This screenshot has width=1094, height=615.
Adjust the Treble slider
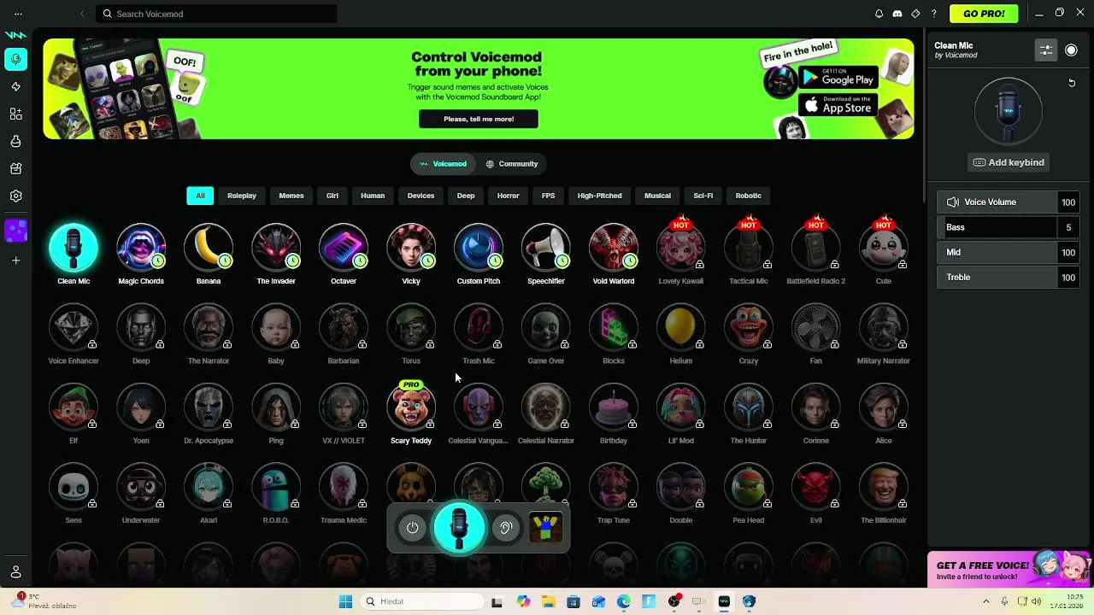click(x=1009, y=277)
